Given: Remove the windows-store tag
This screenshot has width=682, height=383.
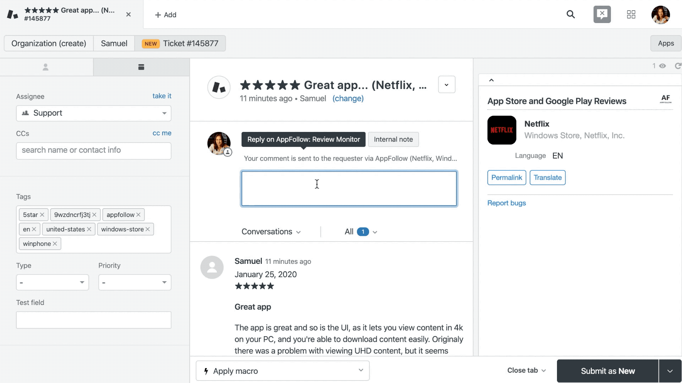Looking at the screenshot, I should [x=147, y=229].
